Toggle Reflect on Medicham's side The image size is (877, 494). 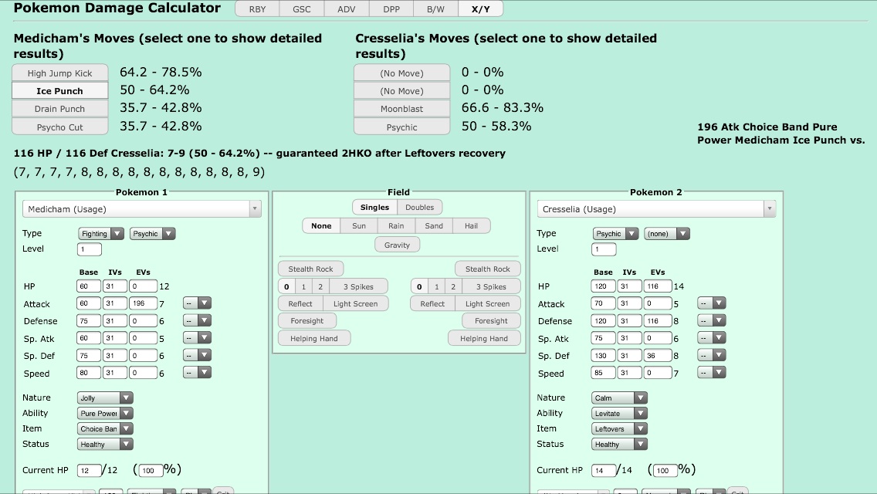click(x=300, y=303)
